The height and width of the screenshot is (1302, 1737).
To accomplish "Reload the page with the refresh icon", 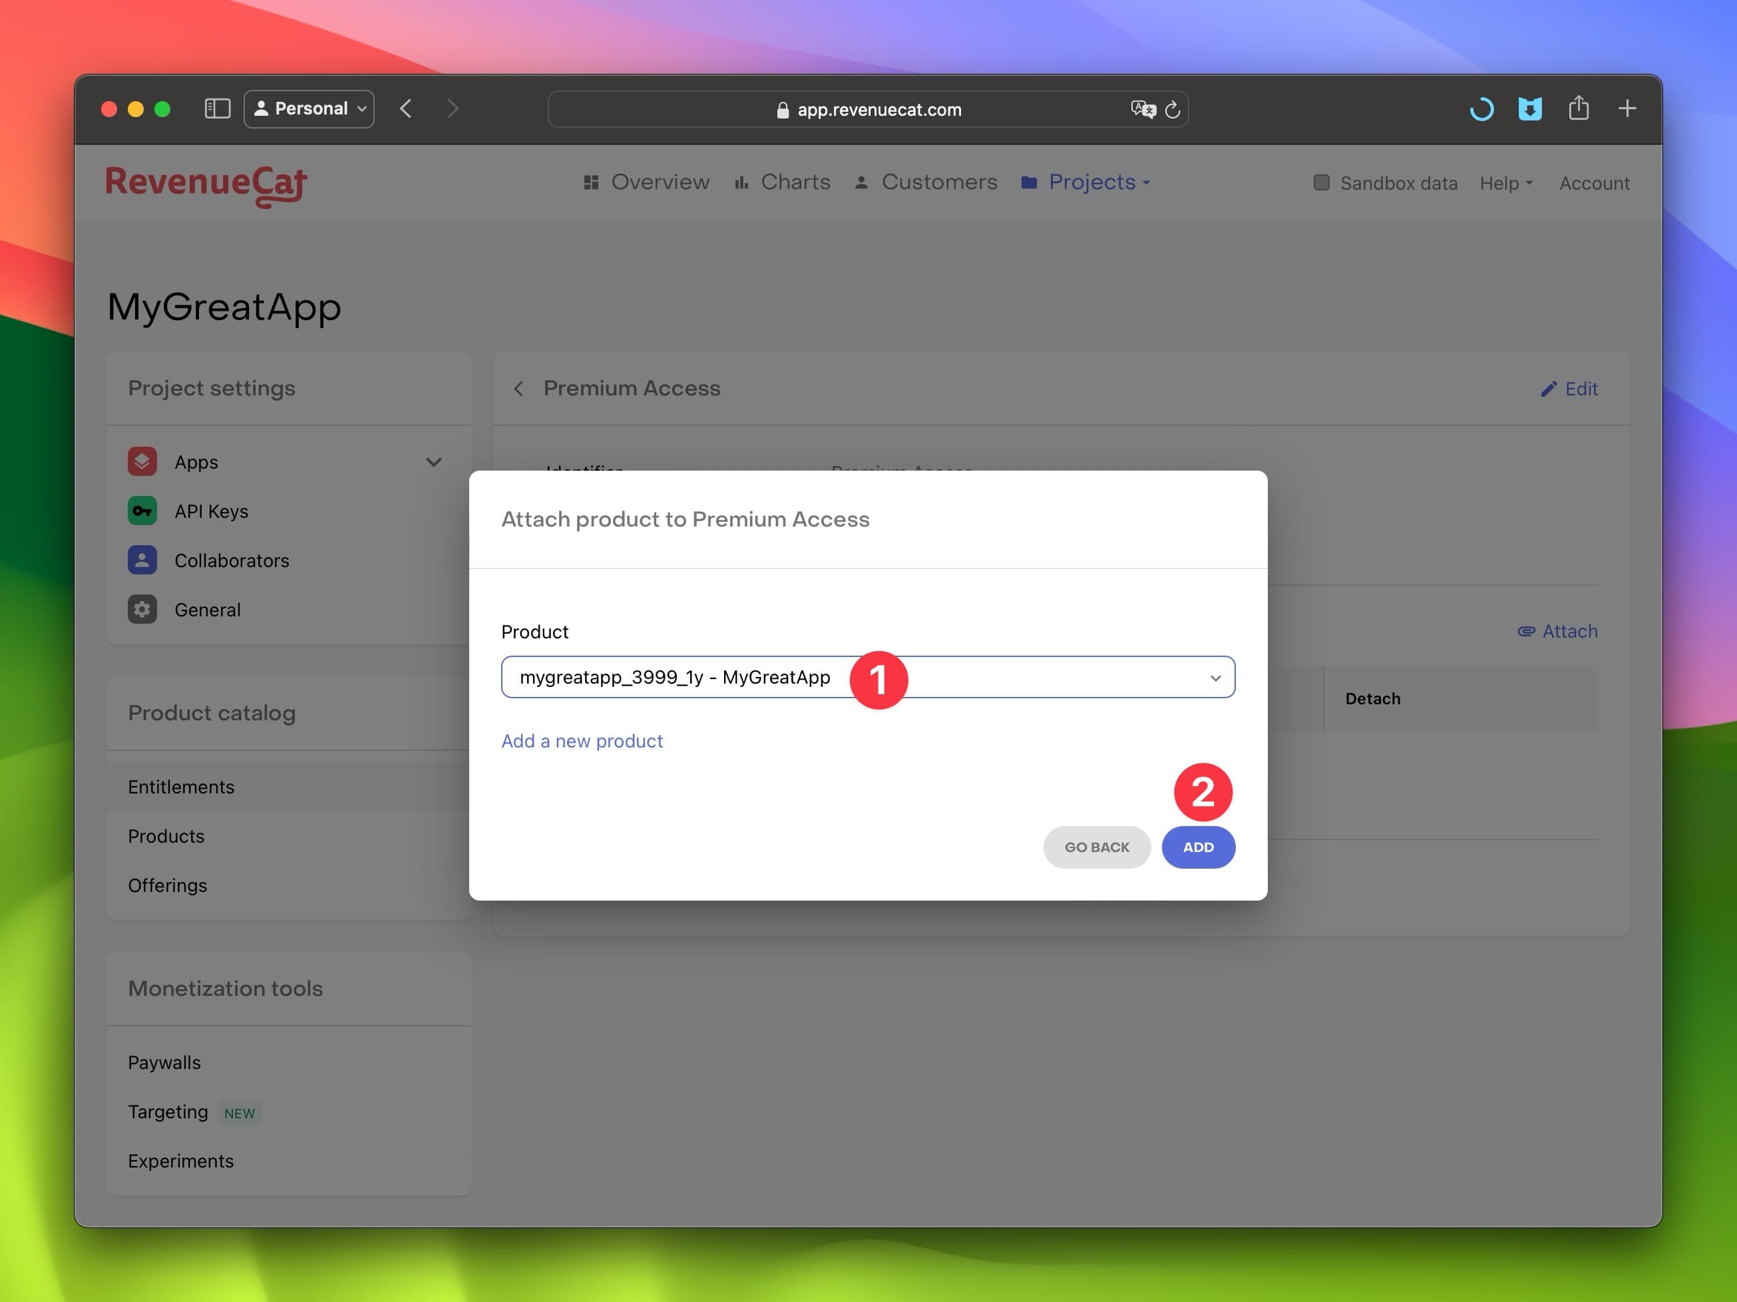I will (1173, 109).
